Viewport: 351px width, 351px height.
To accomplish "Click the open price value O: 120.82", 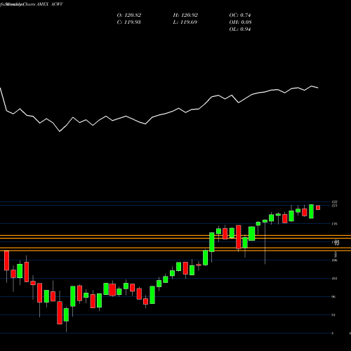I will click(129, 15).
